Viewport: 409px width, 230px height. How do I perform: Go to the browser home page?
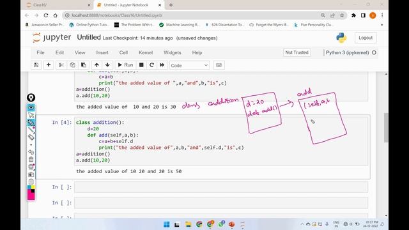tap(56, 15)
